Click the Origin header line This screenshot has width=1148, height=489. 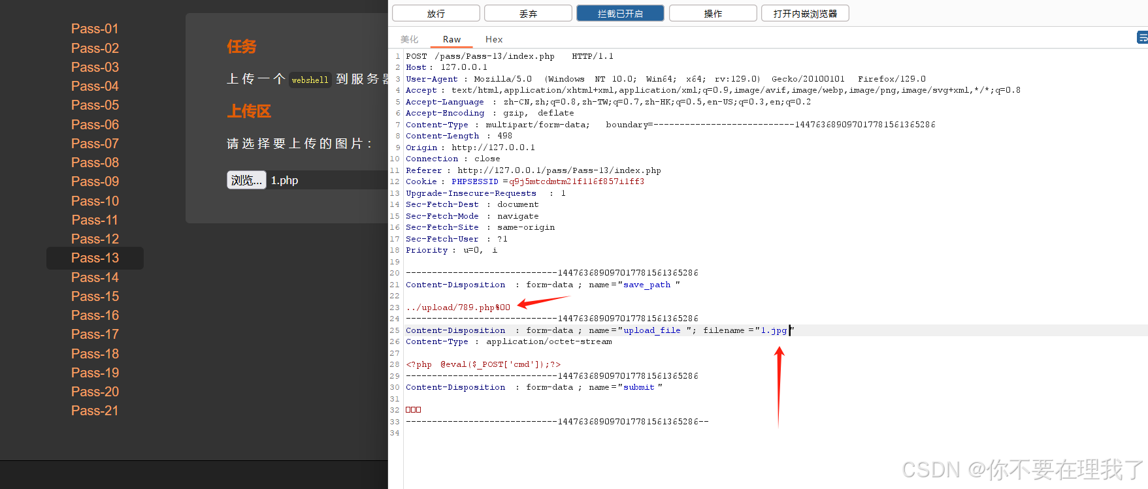coord(470,148)
